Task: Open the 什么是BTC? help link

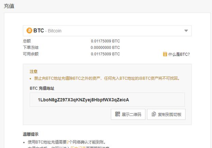Action: 179,54
